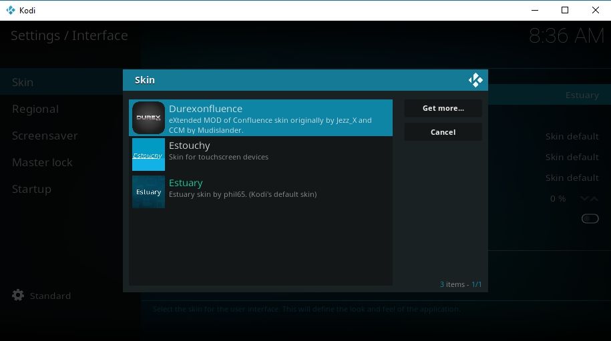This screenshot has width=611, height=341.
Task: Pick the Estuary skin thumbnail
Action: click(x=148, y=192)
